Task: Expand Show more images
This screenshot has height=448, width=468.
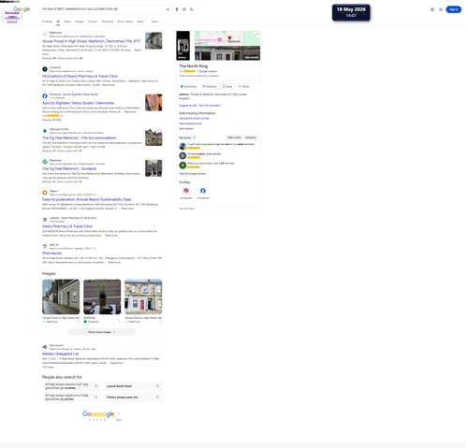Action: pos(102,333)
